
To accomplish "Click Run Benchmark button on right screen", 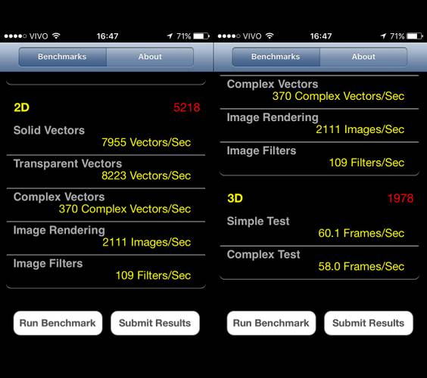I will click(271, 323).
